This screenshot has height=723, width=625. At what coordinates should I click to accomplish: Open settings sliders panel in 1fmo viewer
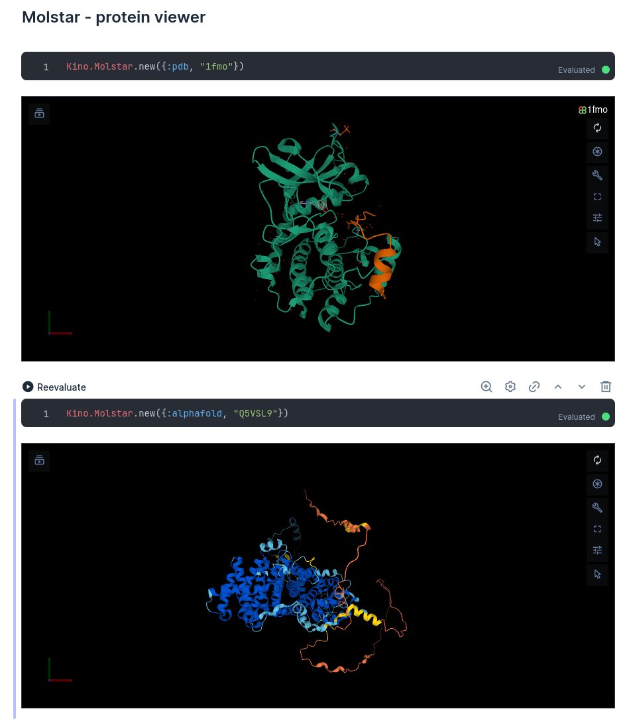click(597, 218)
